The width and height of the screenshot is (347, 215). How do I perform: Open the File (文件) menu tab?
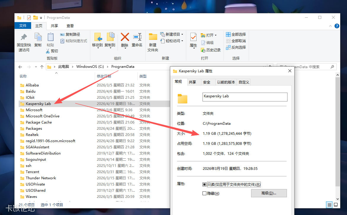coord(23,26)
